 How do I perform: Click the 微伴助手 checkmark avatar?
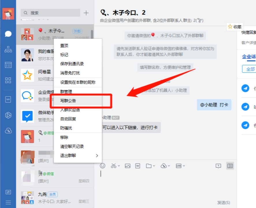27,116
